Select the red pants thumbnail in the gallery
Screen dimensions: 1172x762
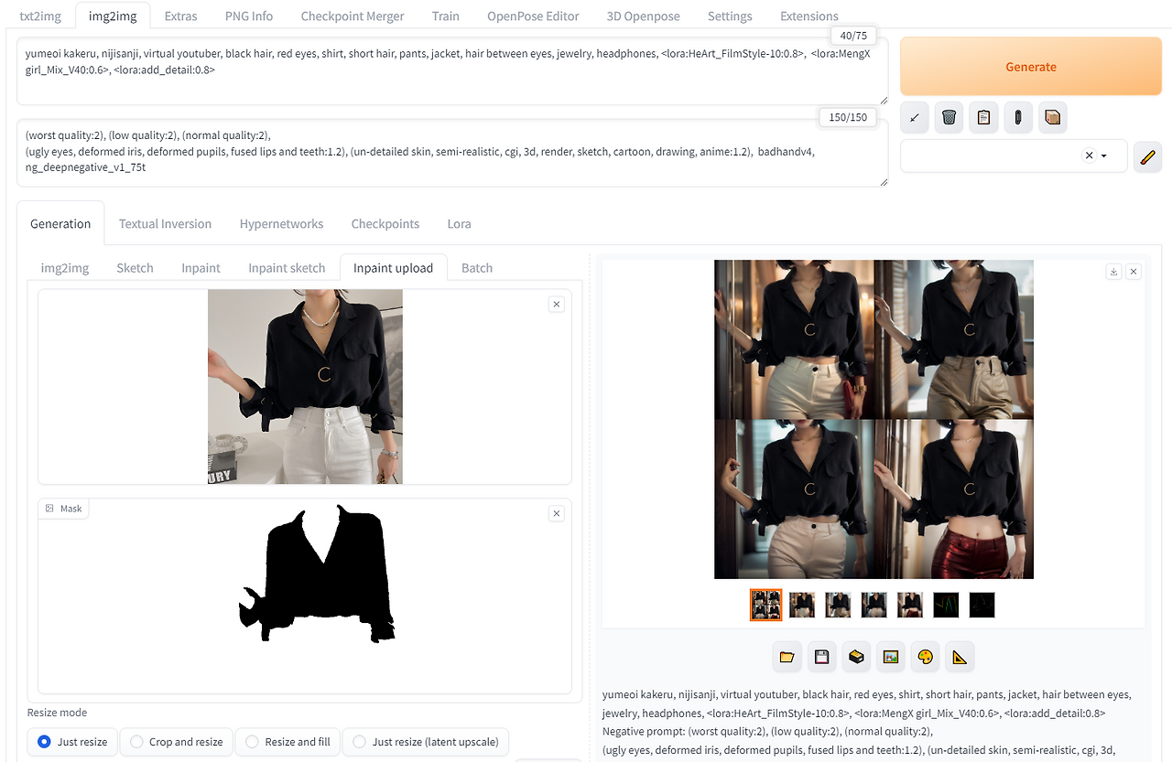click(910, 605)
